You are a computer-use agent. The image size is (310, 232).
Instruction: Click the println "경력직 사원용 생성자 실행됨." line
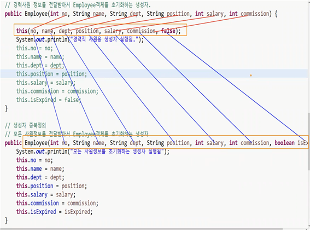80,39
